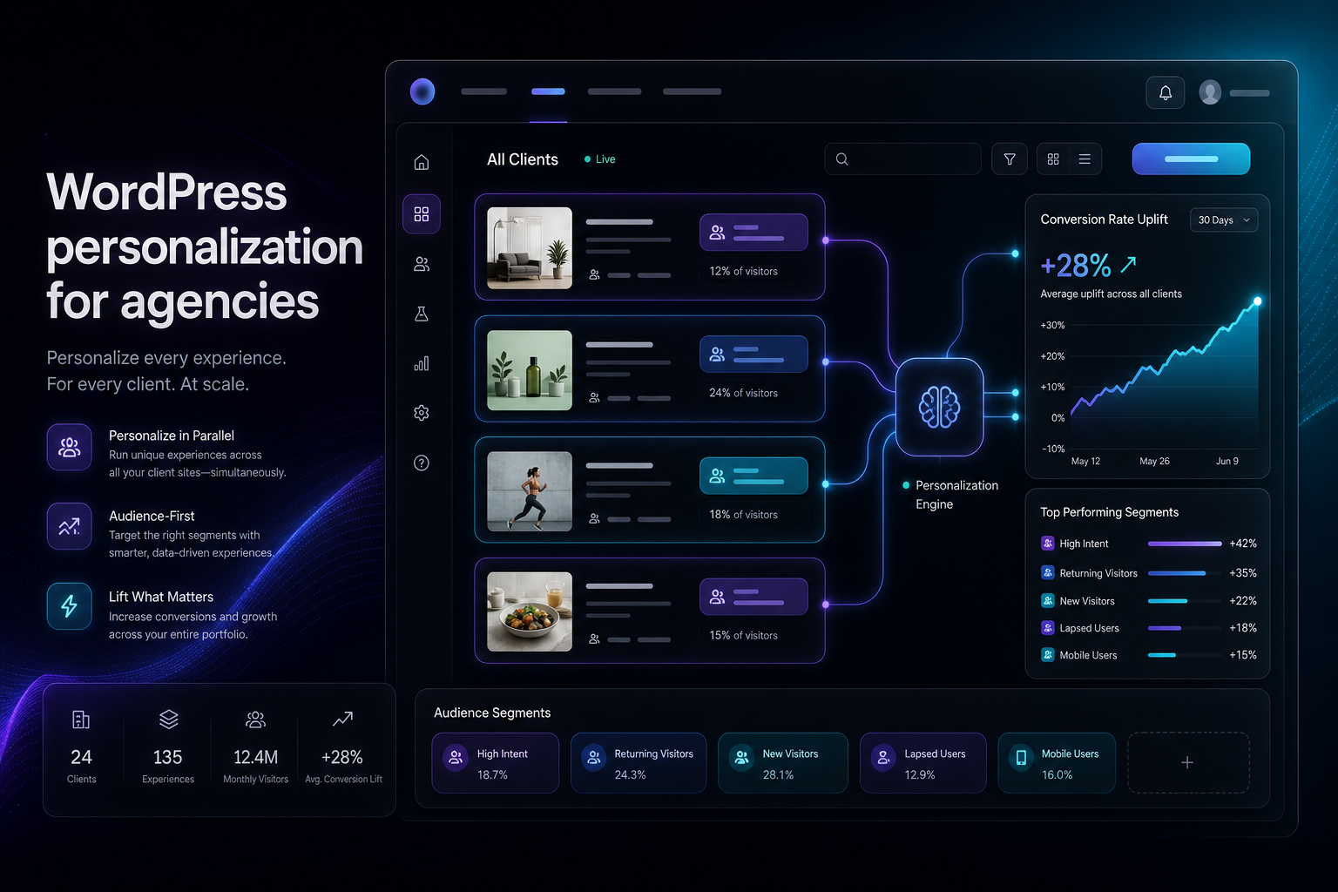Image resolution: width=1338 pixels, height=892 pixels.
Task: Open the 30 Days dropdown
Action: pyautogui.click(x=1224, y=220)
